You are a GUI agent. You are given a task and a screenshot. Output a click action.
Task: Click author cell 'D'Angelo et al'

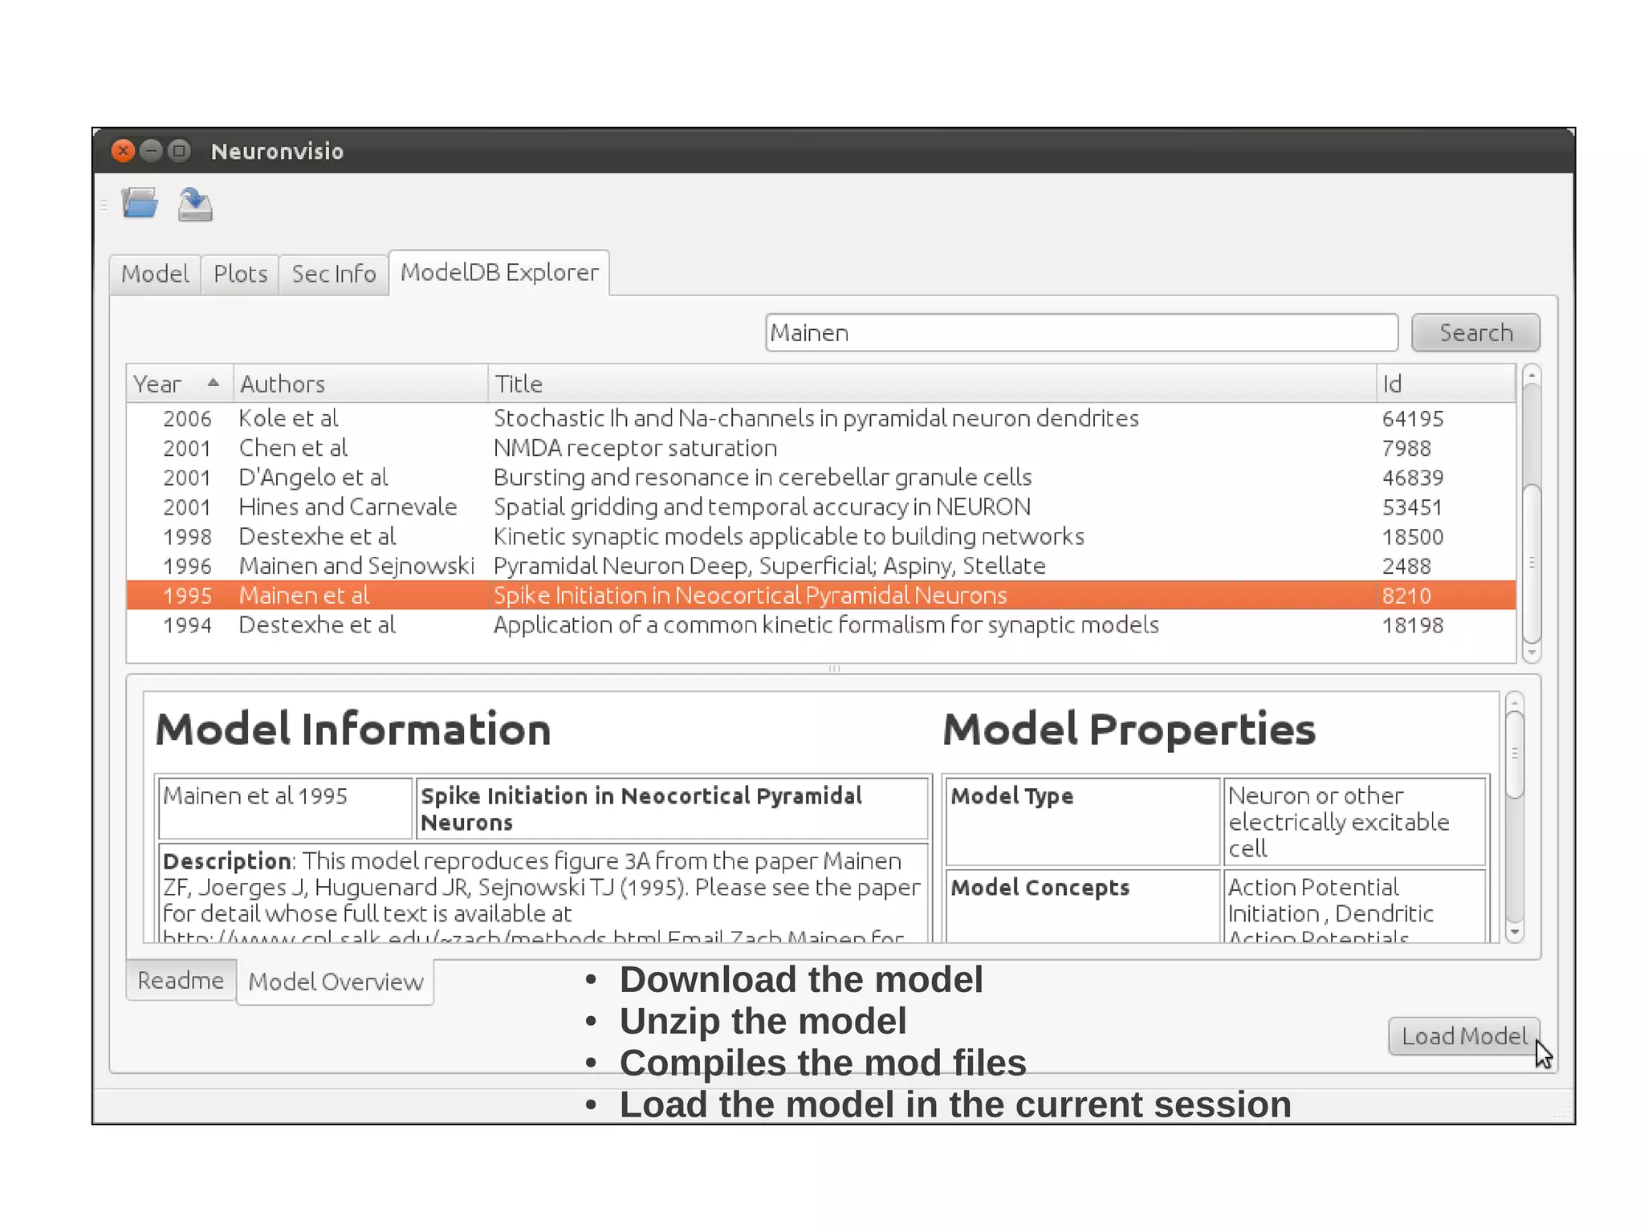pyautogui.click(x=313, y=478)
